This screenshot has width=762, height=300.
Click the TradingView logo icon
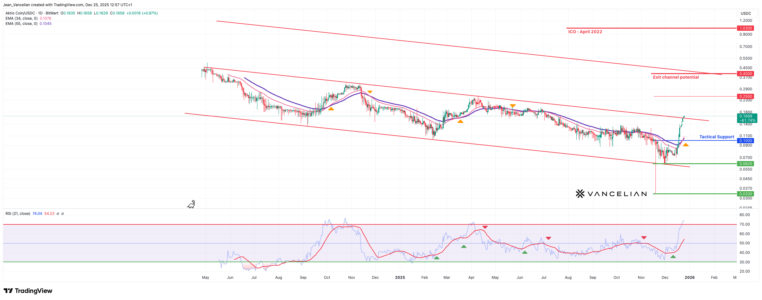point(8,291)
